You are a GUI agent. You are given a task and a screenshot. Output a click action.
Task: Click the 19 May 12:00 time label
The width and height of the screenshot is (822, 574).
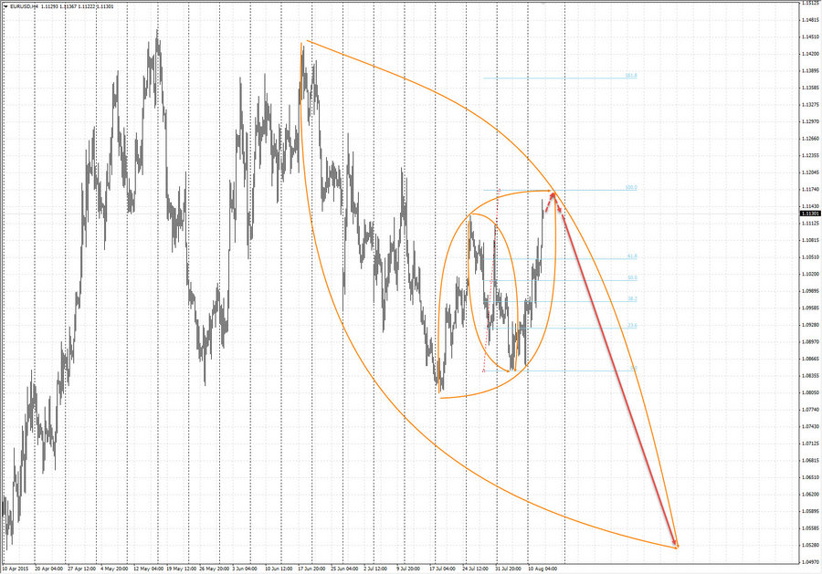[182, 569]
